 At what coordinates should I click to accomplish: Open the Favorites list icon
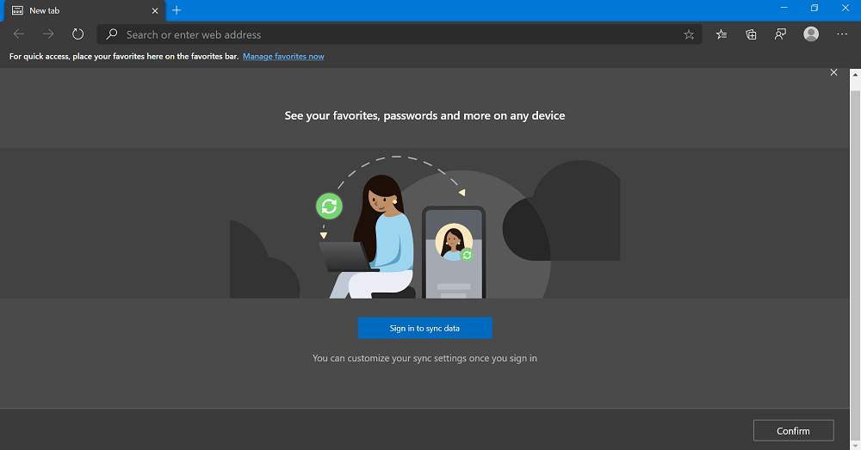click(x=722, y=34)
